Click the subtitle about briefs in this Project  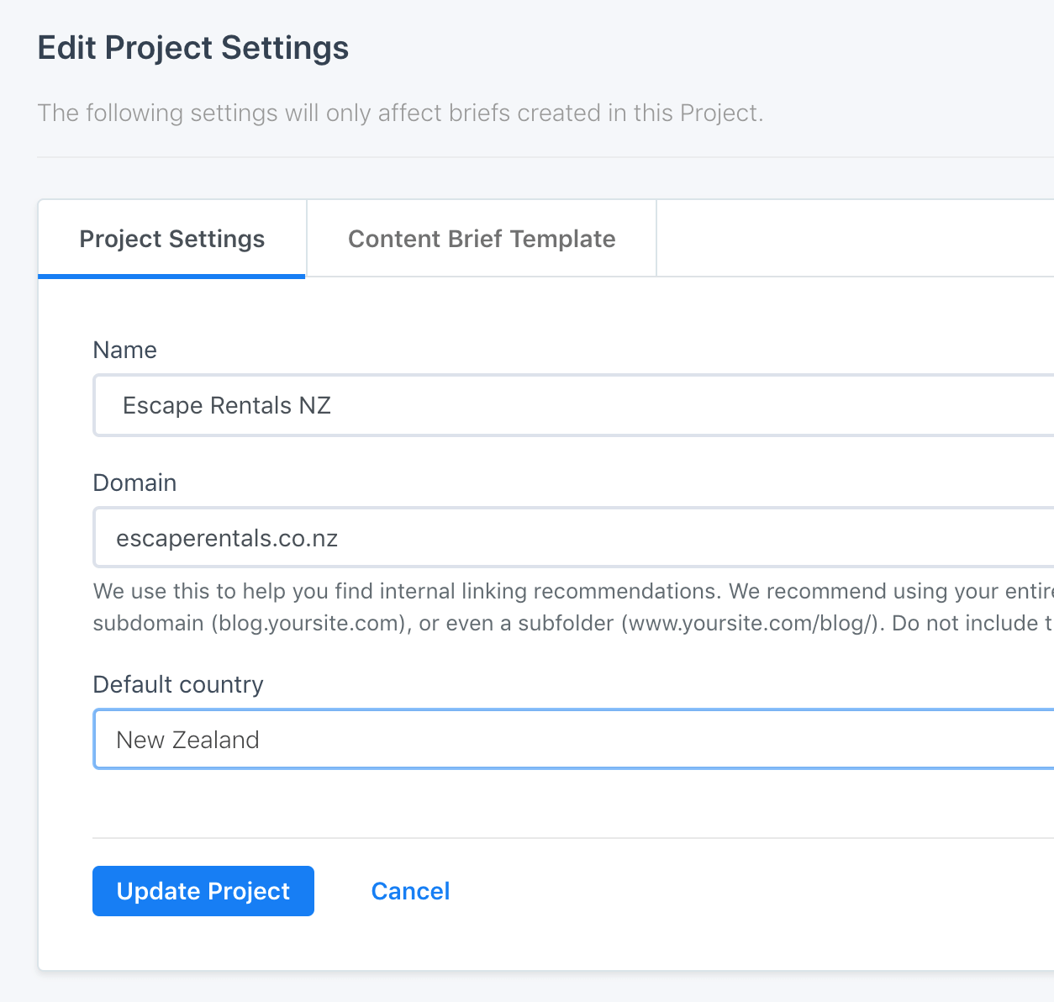click(400, 113)
